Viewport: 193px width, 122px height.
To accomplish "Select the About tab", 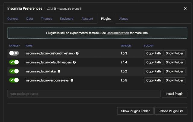I will 123,19.
